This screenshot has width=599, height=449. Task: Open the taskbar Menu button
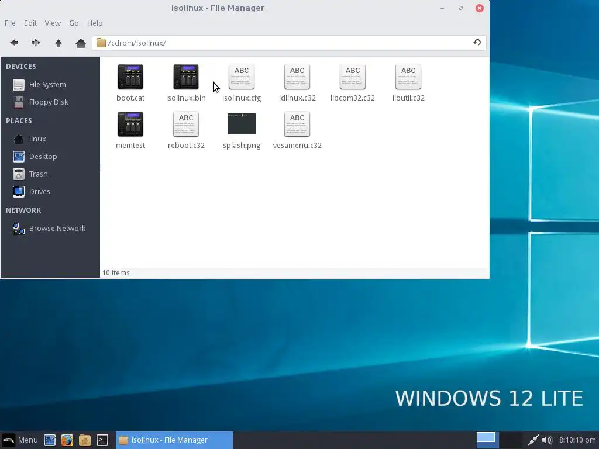[x=20, y=440]
